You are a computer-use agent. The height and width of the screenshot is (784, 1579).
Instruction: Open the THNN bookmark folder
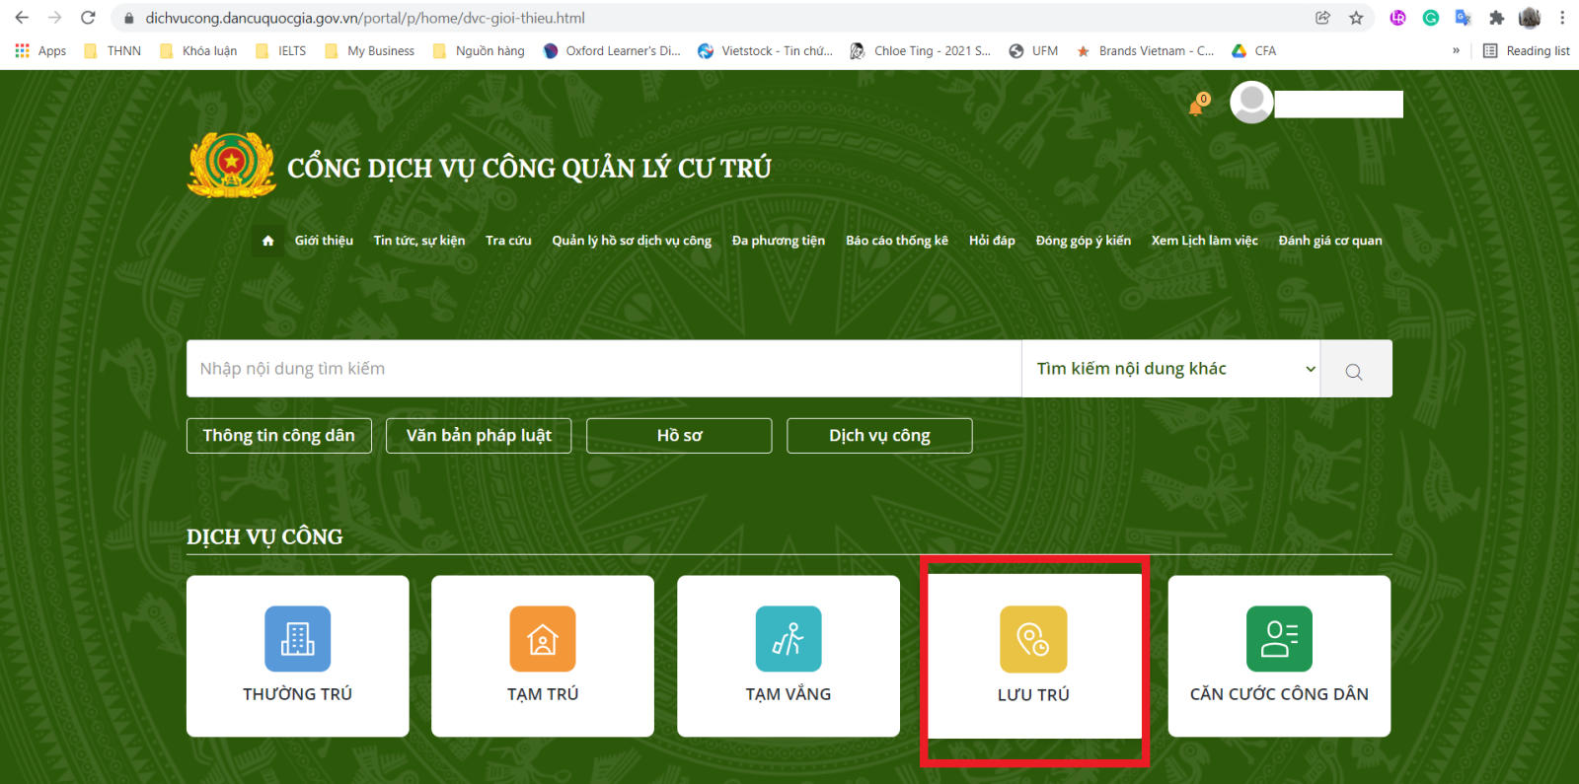(x=113, y=50)
